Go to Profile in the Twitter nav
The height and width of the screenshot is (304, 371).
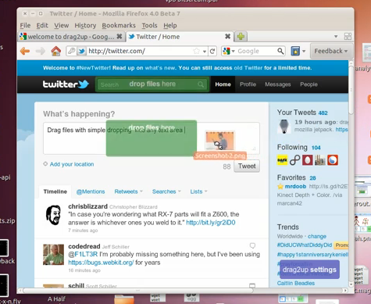coord(248,84)
